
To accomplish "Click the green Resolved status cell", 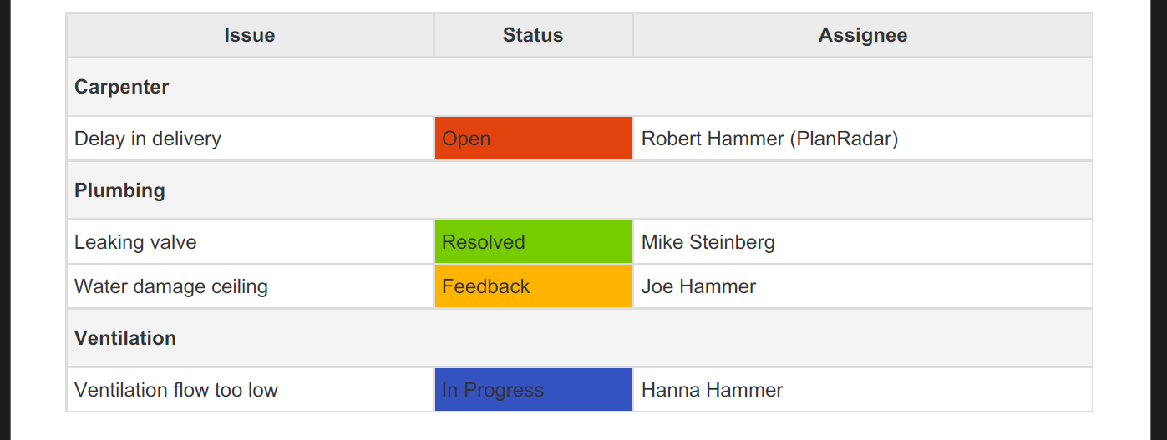I will 533,242.
